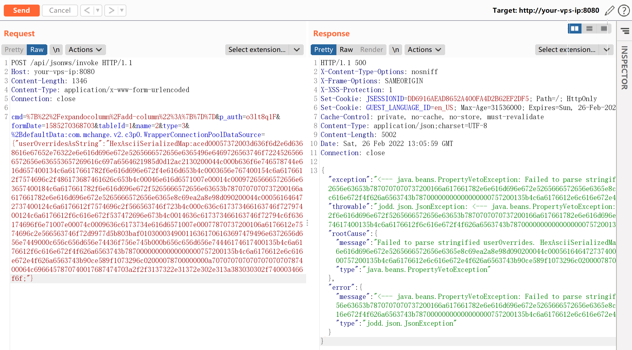Open the help question mark icon
Viewport: 632px width, 350px height.
(624, 11)
